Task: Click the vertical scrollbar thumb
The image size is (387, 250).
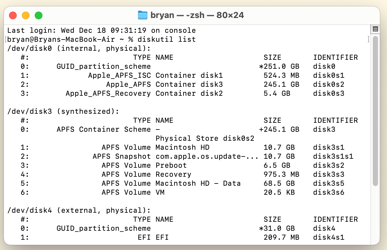Action: pos(375,111)
